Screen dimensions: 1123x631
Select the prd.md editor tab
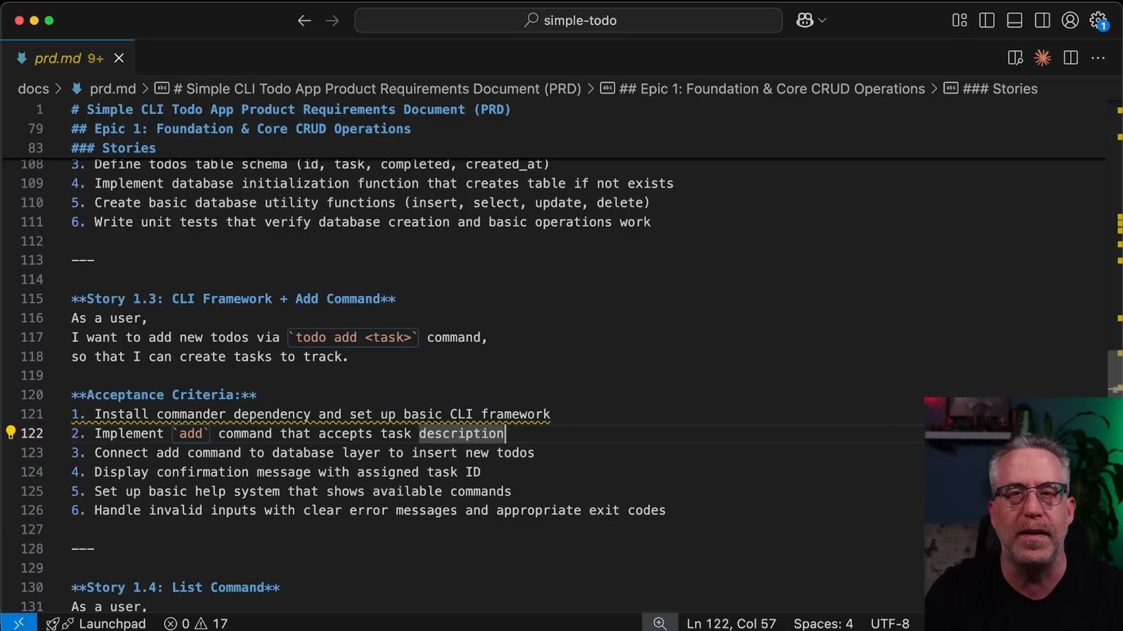tap(58, 58)
